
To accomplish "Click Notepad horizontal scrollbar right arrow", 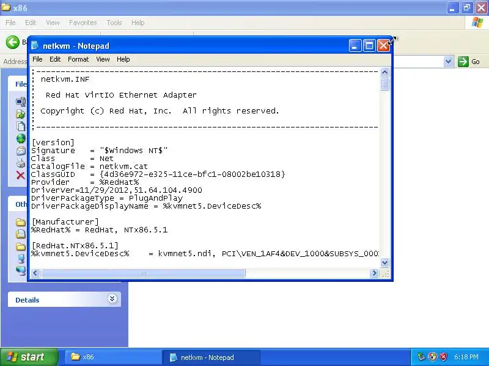I will (x=374, y=273).
